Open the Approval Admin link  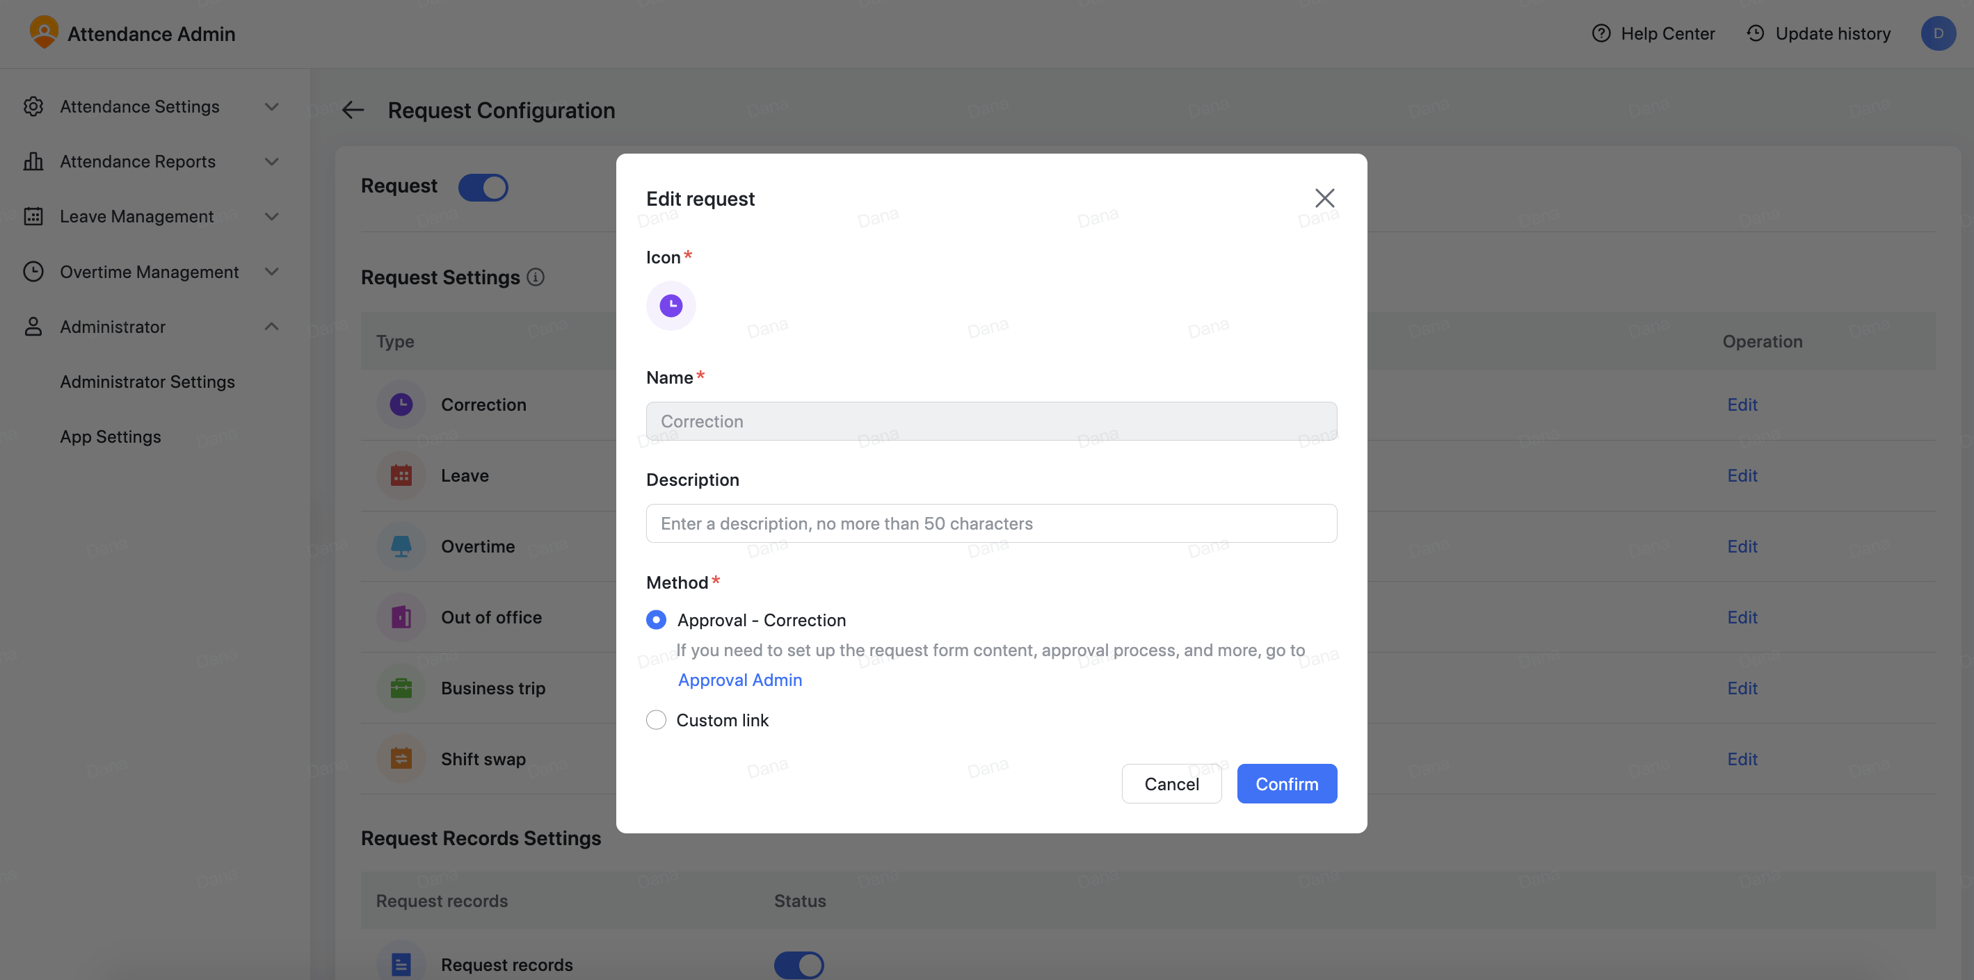click(x=739, y=679)
